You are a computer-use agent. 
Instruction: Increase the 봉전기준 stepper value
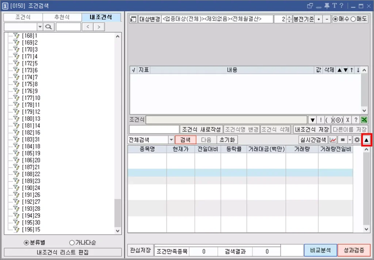[x=289, y=17]
